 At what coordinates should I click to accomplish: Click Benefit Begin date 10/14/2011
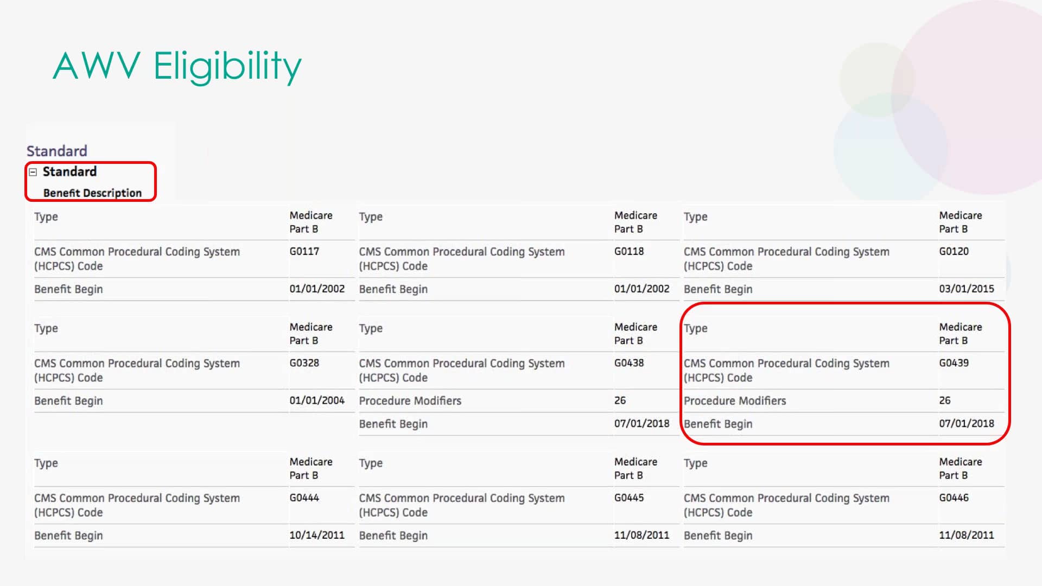click(316, 535)
